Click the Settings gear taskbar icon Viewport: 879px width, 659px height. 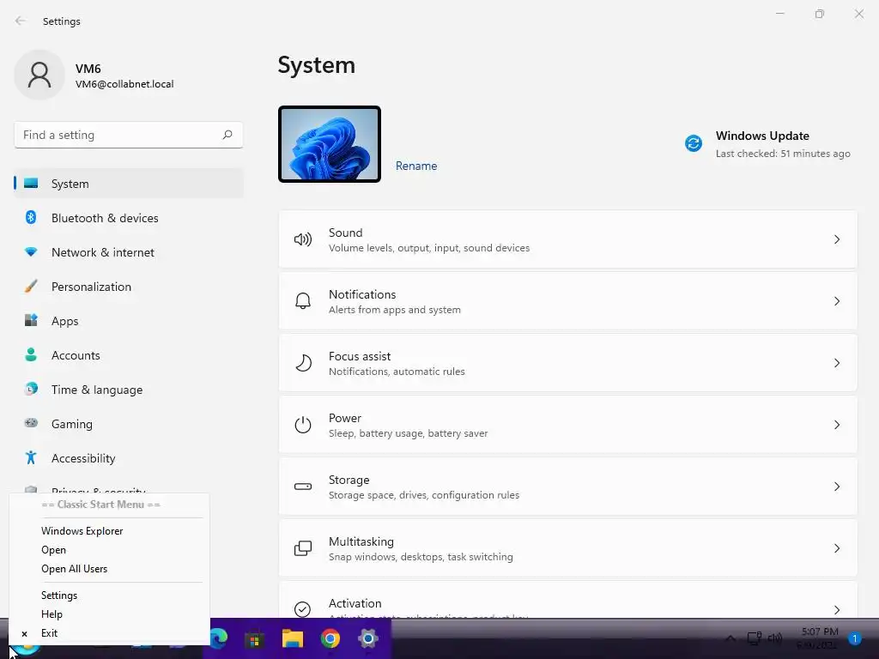[367, 638]
